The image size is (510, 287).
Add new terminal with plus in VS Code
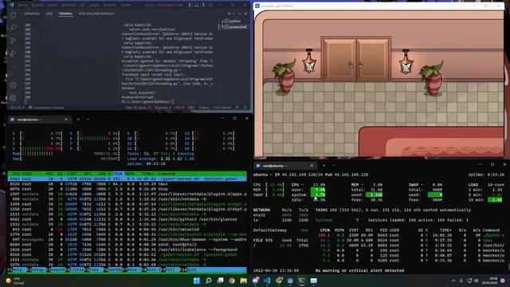[x=229, y=14]
